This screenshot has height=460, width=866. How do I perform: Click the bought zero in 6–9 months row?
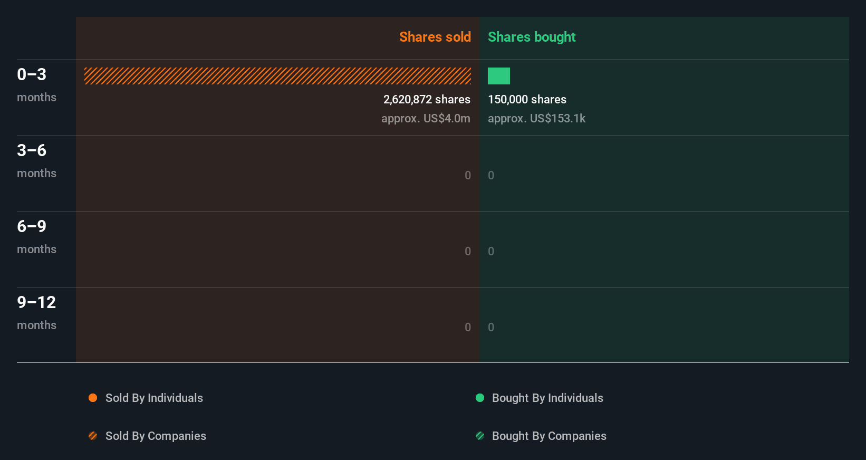tap(491, 251)
